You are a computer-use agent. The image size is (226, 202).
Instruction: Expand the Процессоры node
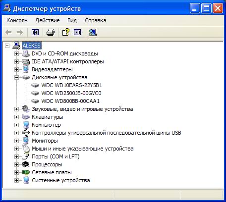pyautogui.click(x=16, y=164)
